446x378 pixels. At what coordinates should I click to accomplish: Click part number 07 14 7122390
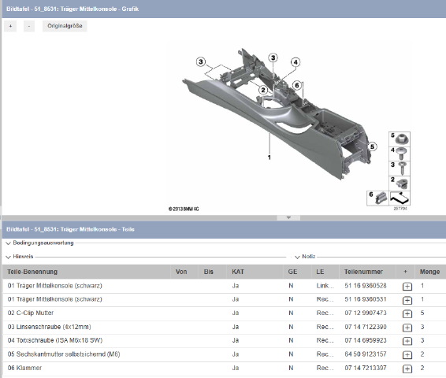pos(366,327)
